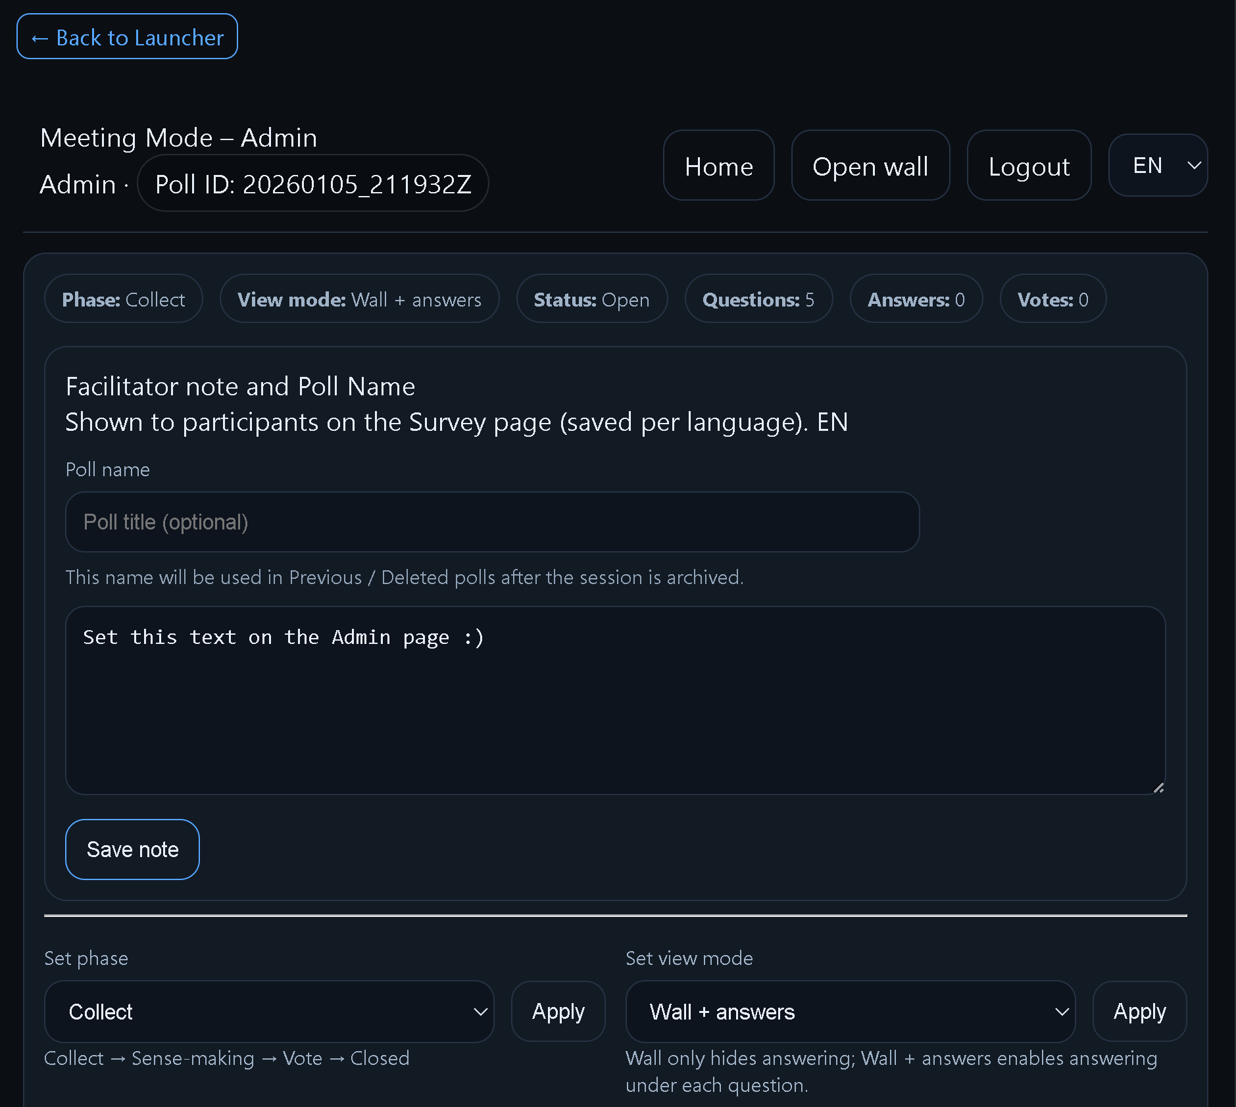Click the textarea resize handle

[x=1158, y=787]
